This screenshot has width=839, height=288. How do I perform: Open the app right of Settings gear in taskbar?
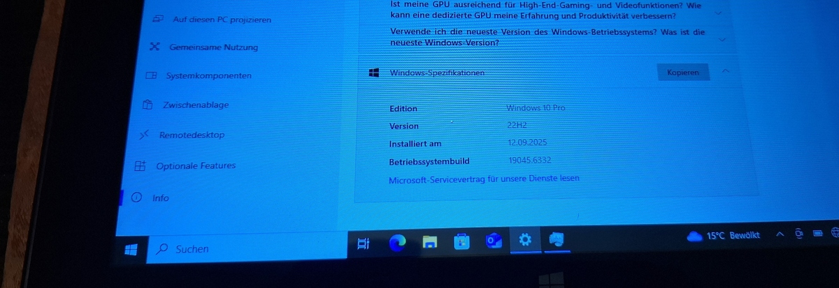[x=557, y=240]
